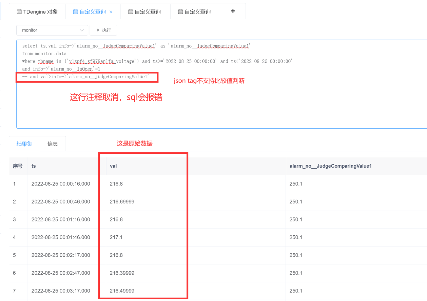Click the play arrow icon in the 执行 button
The height and width of the screenshot is (301, 427).
[x=98, y=30]
